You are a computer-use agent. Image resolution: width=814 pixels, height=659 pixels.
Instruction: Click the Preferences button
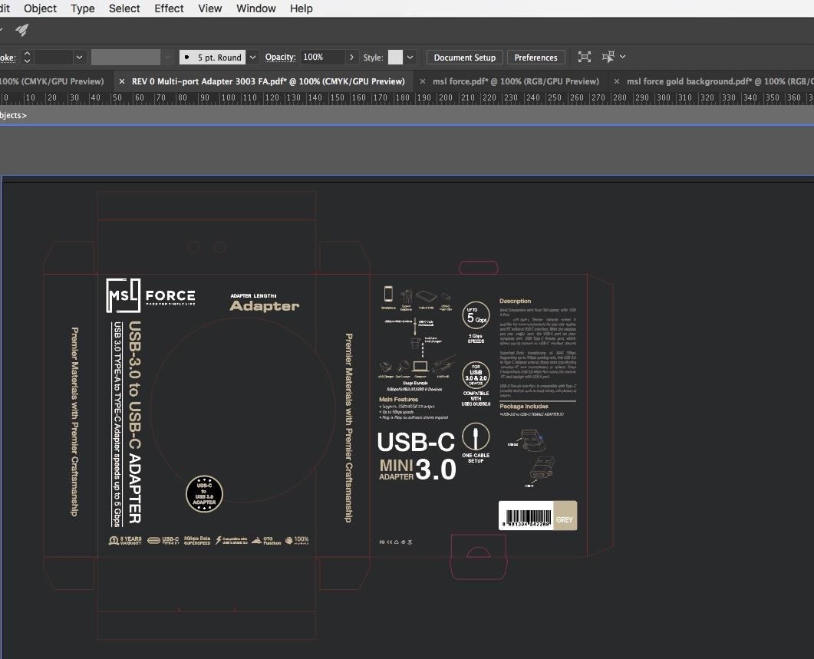(x=536, y=58)
